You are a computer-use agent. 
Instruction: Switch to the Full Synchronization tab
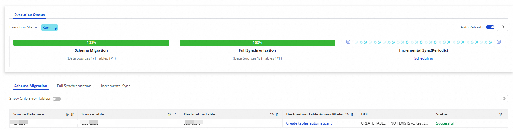pos(74,86)
